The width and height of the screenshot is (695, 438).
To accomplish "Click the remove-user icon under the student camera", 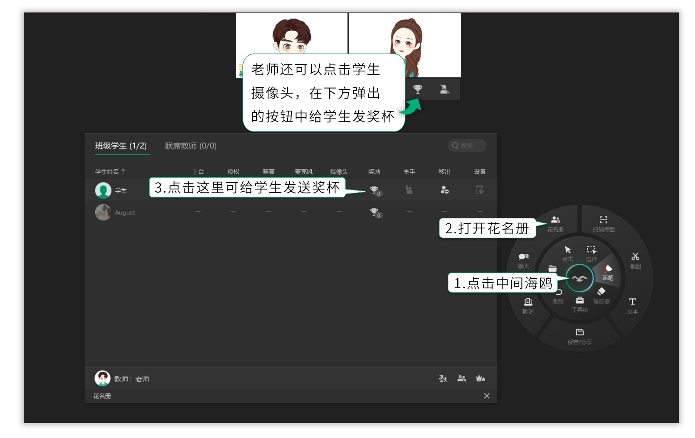I will tap(445, 89).
